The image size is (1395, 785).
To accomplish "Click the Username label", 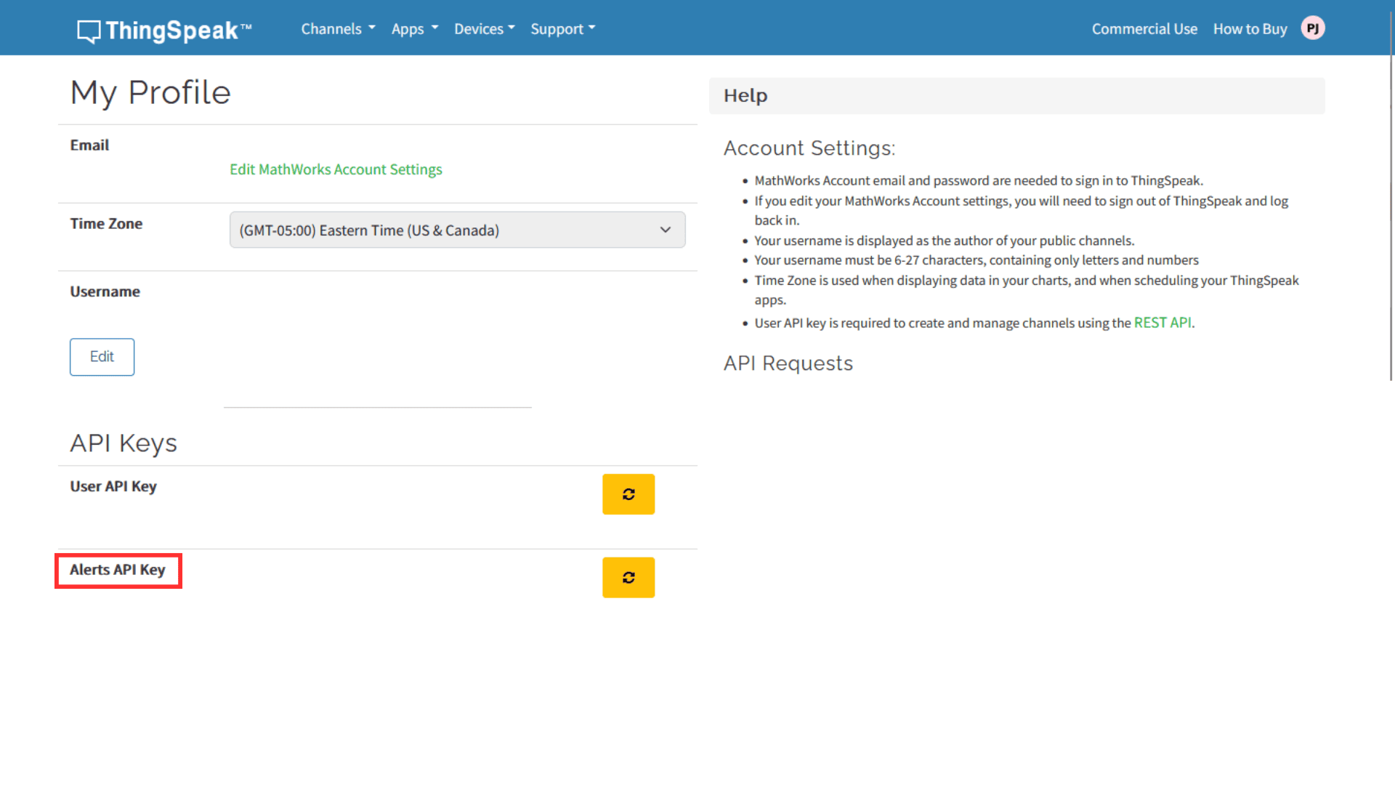I will [105, 291].
